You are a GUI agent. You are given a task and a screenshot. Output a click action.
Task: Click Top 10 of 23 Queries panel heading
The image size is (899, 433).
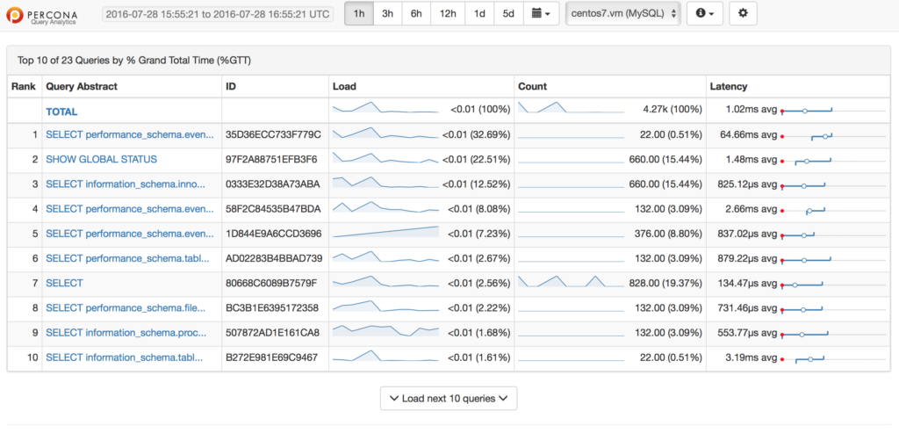click(134, 60)
